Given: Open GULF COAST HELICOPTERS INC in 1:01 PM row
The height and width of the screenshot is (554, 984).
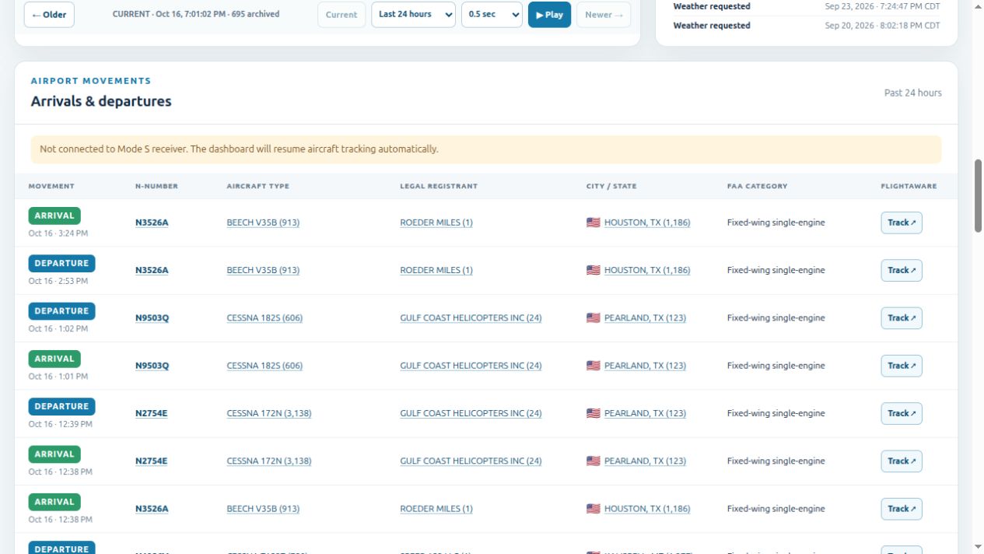Looking at the screenshot, I should [471, 366].
